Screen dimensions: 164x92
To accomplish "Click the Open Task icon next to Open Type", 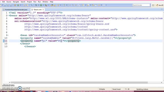I will (55, 5).
